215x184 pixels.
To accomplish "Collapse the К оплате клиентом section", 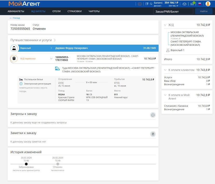I will click(x=165, y=70).
